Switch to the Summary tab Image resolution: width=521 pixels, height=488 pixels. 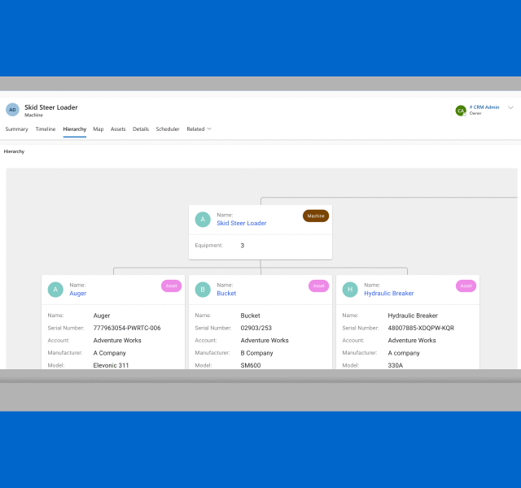point(16,129)
